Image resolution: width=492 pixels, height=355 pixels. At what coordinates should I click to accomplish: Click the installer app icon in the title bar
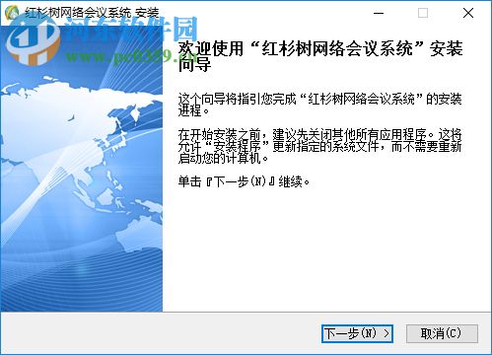(x=13, y=13)
